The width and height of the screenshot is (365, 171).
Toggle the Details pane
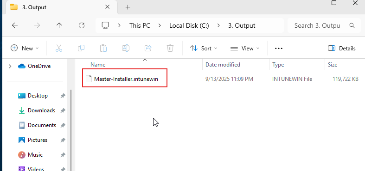pyautogui.click(x=341, y=48)
